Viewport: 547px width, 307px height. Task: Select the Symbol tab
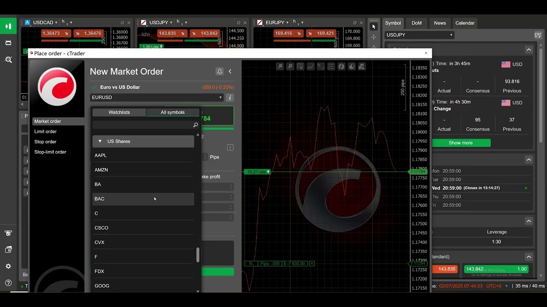[393, 23]
